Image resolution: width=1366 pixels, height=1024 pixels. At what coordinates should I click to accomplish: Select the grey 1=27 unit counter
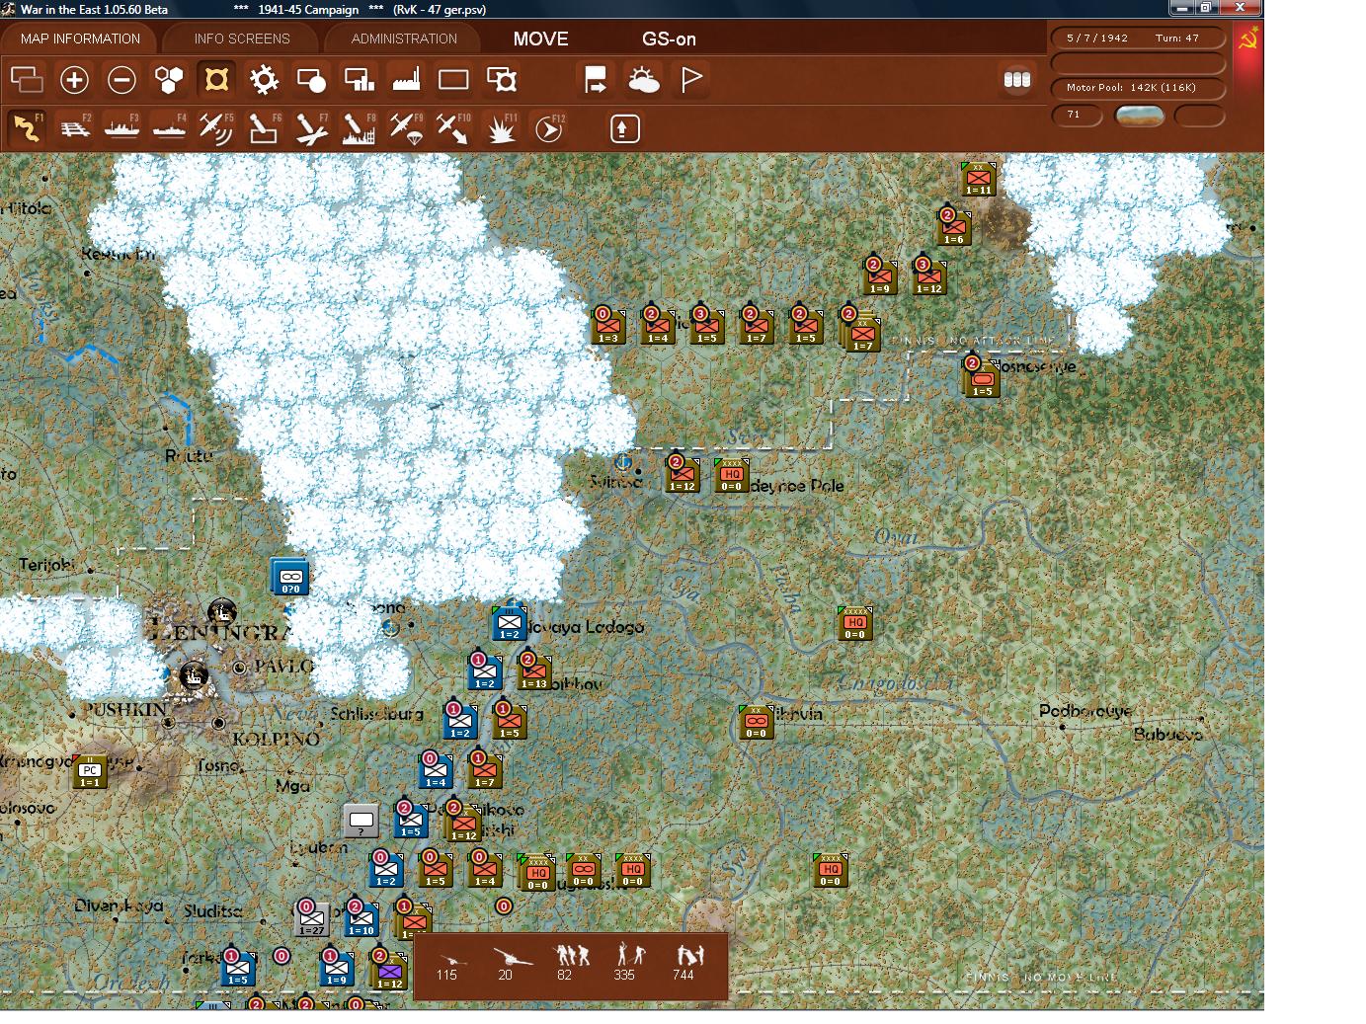coord(311,920)
